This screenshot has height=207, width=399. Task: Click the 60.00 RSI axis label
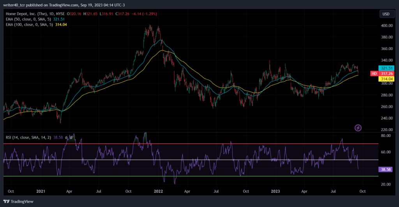[x=386, y=152]
